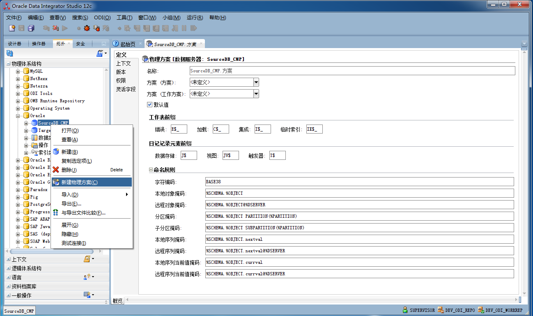Click the New document toolbar icon
This screenshot has height=316, width=533.
(x=12, y=28)
